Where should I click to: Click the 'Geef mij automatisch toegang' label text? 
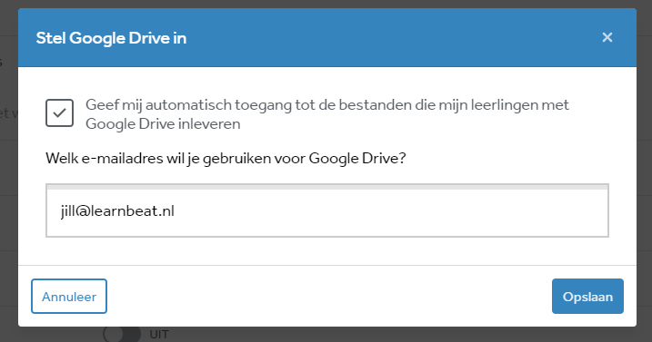326,114
